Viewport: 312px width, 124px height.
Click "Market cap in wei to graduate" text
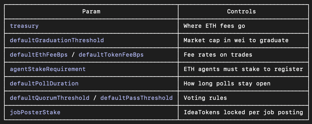point(236,40)
